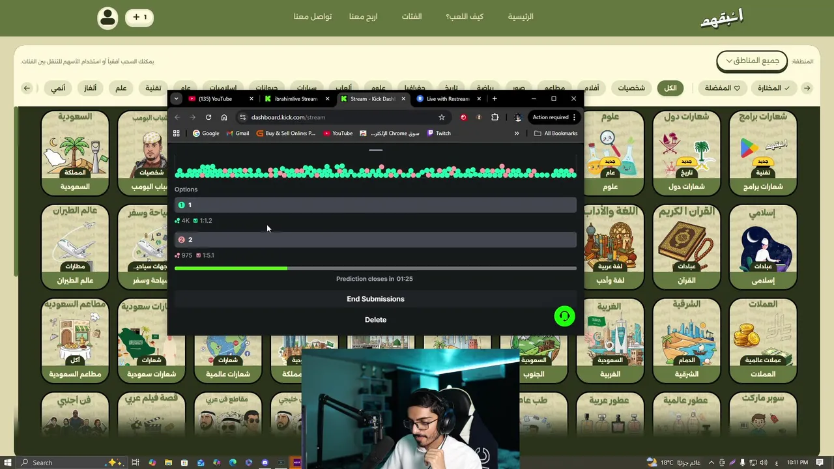Open the Chrome extensions puzzle icon
This screenshot has height=469, width=834.
(x=495, y=117)
